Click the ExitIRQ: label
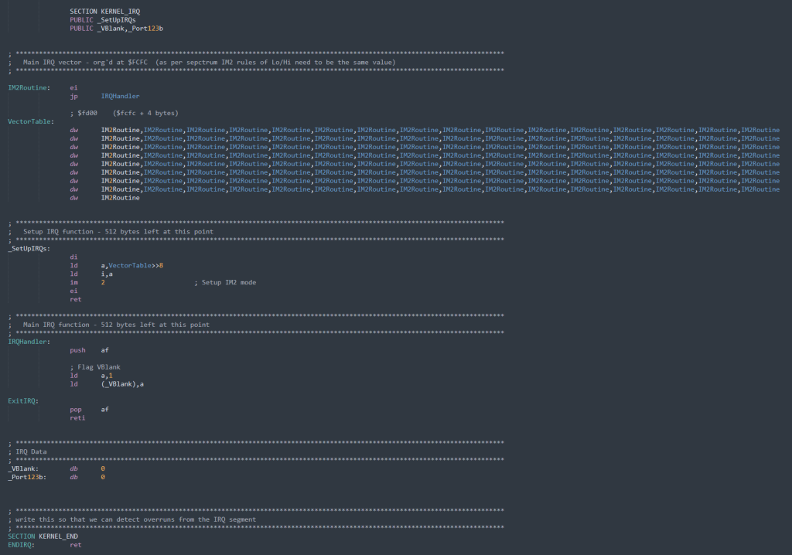Image resolution: width=792 pixels, height=555 pixels. coord(23,400)
